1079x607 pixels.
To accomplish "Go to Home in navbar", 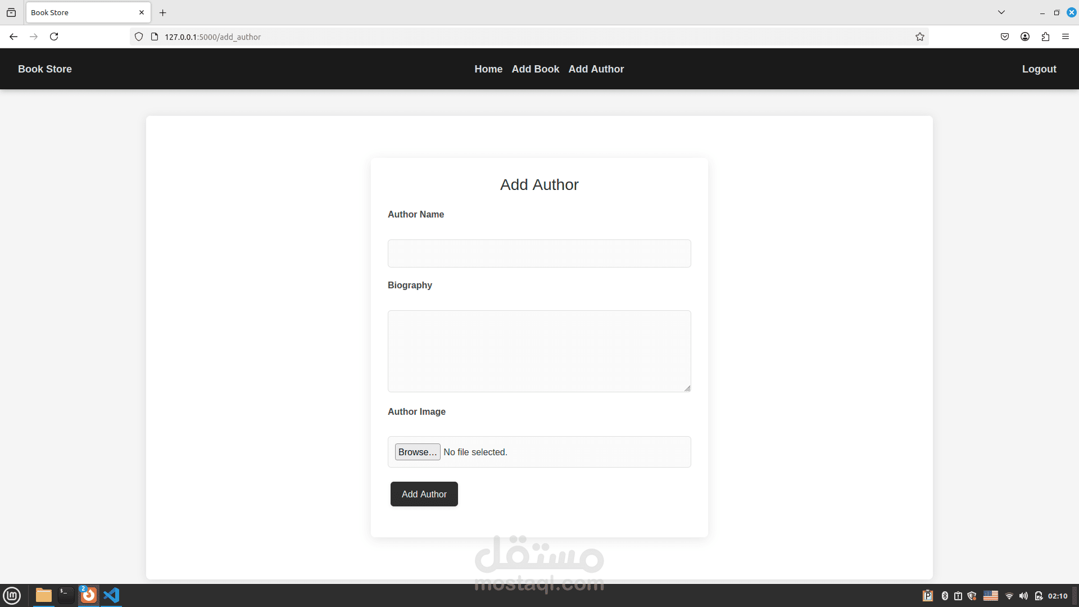I will pyautogui.click(x=488, y=69).
